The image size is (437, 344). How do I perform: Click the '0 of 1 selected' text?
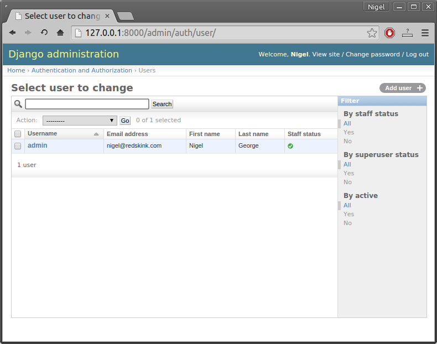tap(158, 120)
